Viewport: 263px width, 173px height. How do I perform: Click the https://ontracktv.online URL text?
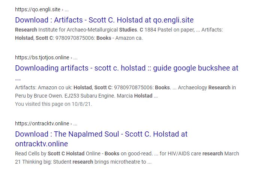coord(42,123)
